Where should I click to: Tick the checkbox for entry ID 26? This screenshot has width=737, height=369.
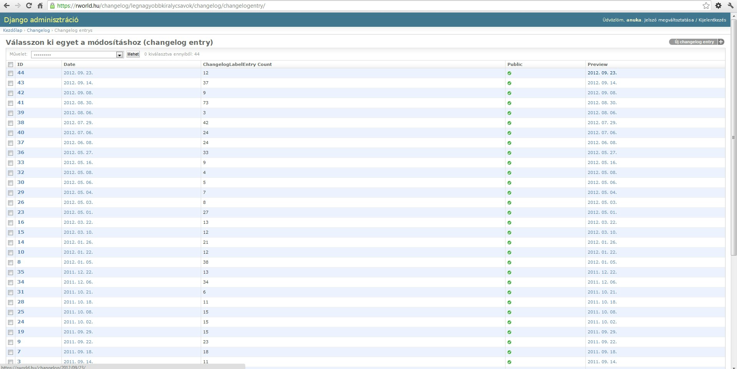[11, 203]
